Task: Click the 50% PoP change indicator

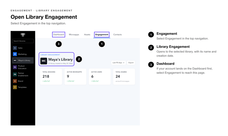Action: pos(95,81)
